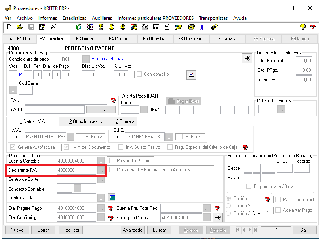Click the calendar grid toolbar icon
Viewport: 321px width, 240px height.
(156, 27)
